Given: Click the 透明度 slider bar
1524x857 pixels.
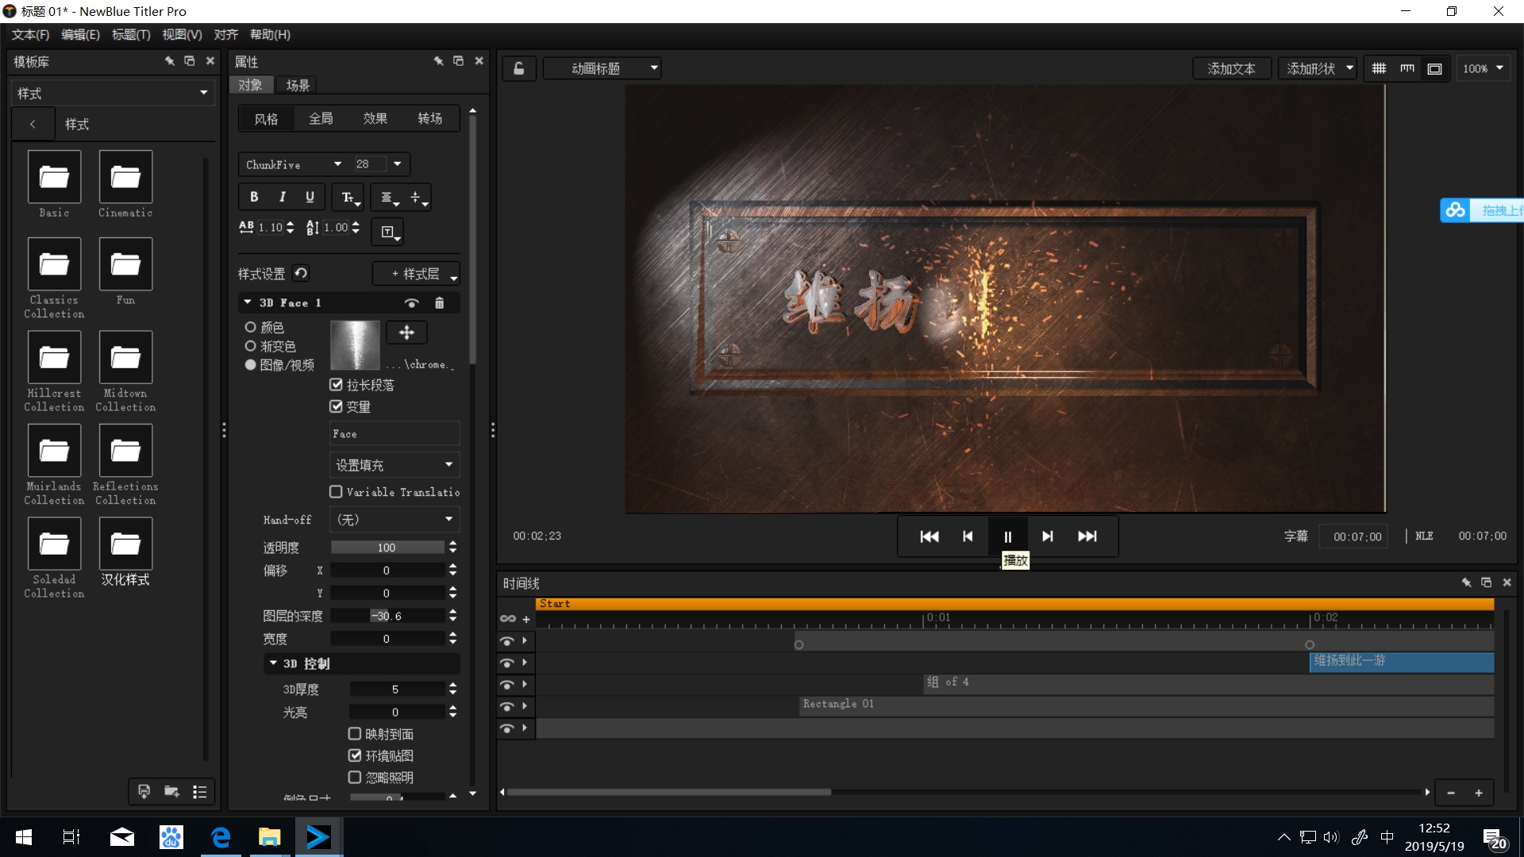Looking at the screenshot, I should [387, 548].
